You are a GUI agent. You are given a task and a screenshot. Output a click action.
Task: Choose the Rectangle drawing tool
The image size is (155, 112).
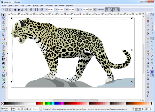pyautogui.click(x=3, y=31)
